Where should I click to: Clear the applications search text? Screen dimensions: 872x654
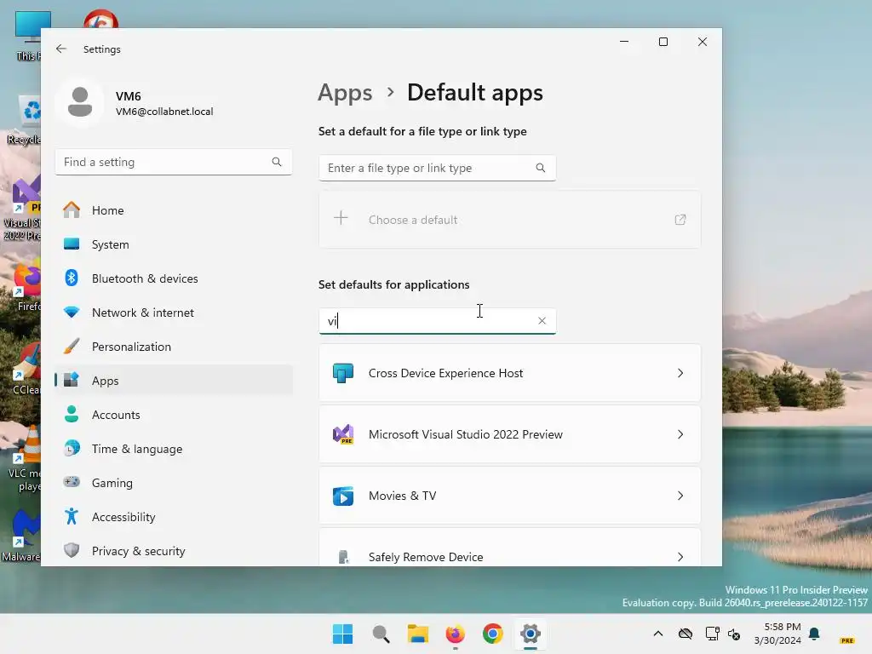coord(542,321)
